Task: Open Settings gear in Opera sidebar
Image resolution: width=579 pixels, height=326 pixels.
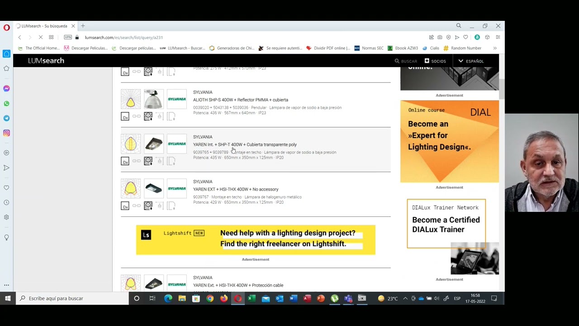Action: (x=6, y=217)
